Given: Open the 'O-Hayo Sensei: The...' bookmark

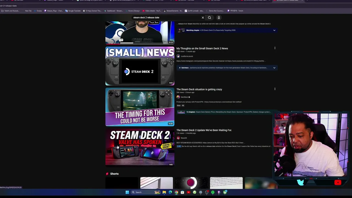Looking at the screenshot, I should 92,11.
